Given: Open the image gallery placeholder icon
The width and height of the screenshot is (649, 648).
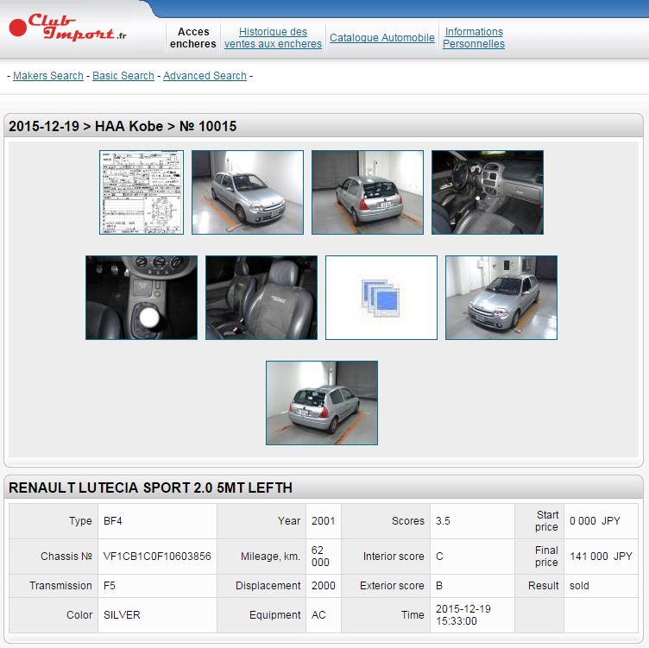Looking at the screenshot, I should (381, 298).
